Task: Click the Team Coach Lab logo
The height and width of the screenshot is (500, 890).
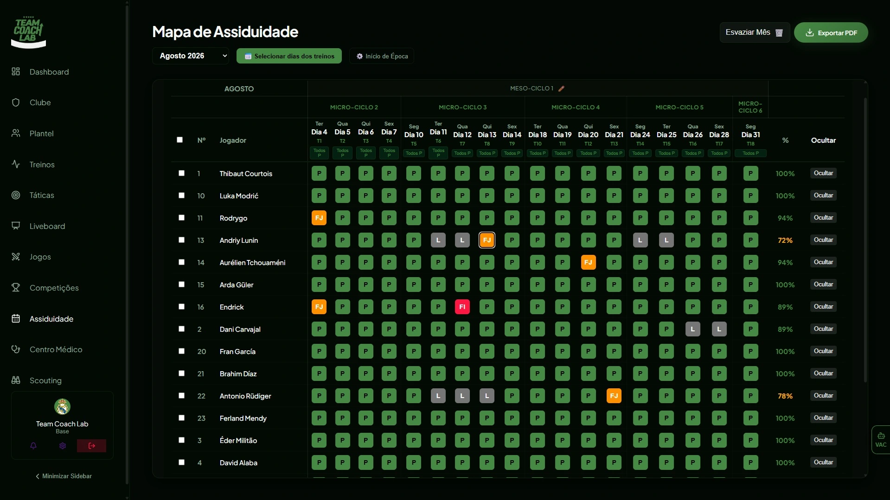Action: click(28, 32)
